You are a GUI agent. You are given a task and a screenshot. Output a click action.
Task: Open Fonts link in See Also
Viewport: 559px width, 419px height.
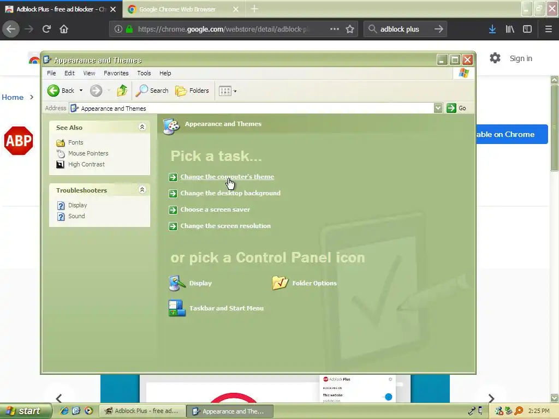pos(75,142)
